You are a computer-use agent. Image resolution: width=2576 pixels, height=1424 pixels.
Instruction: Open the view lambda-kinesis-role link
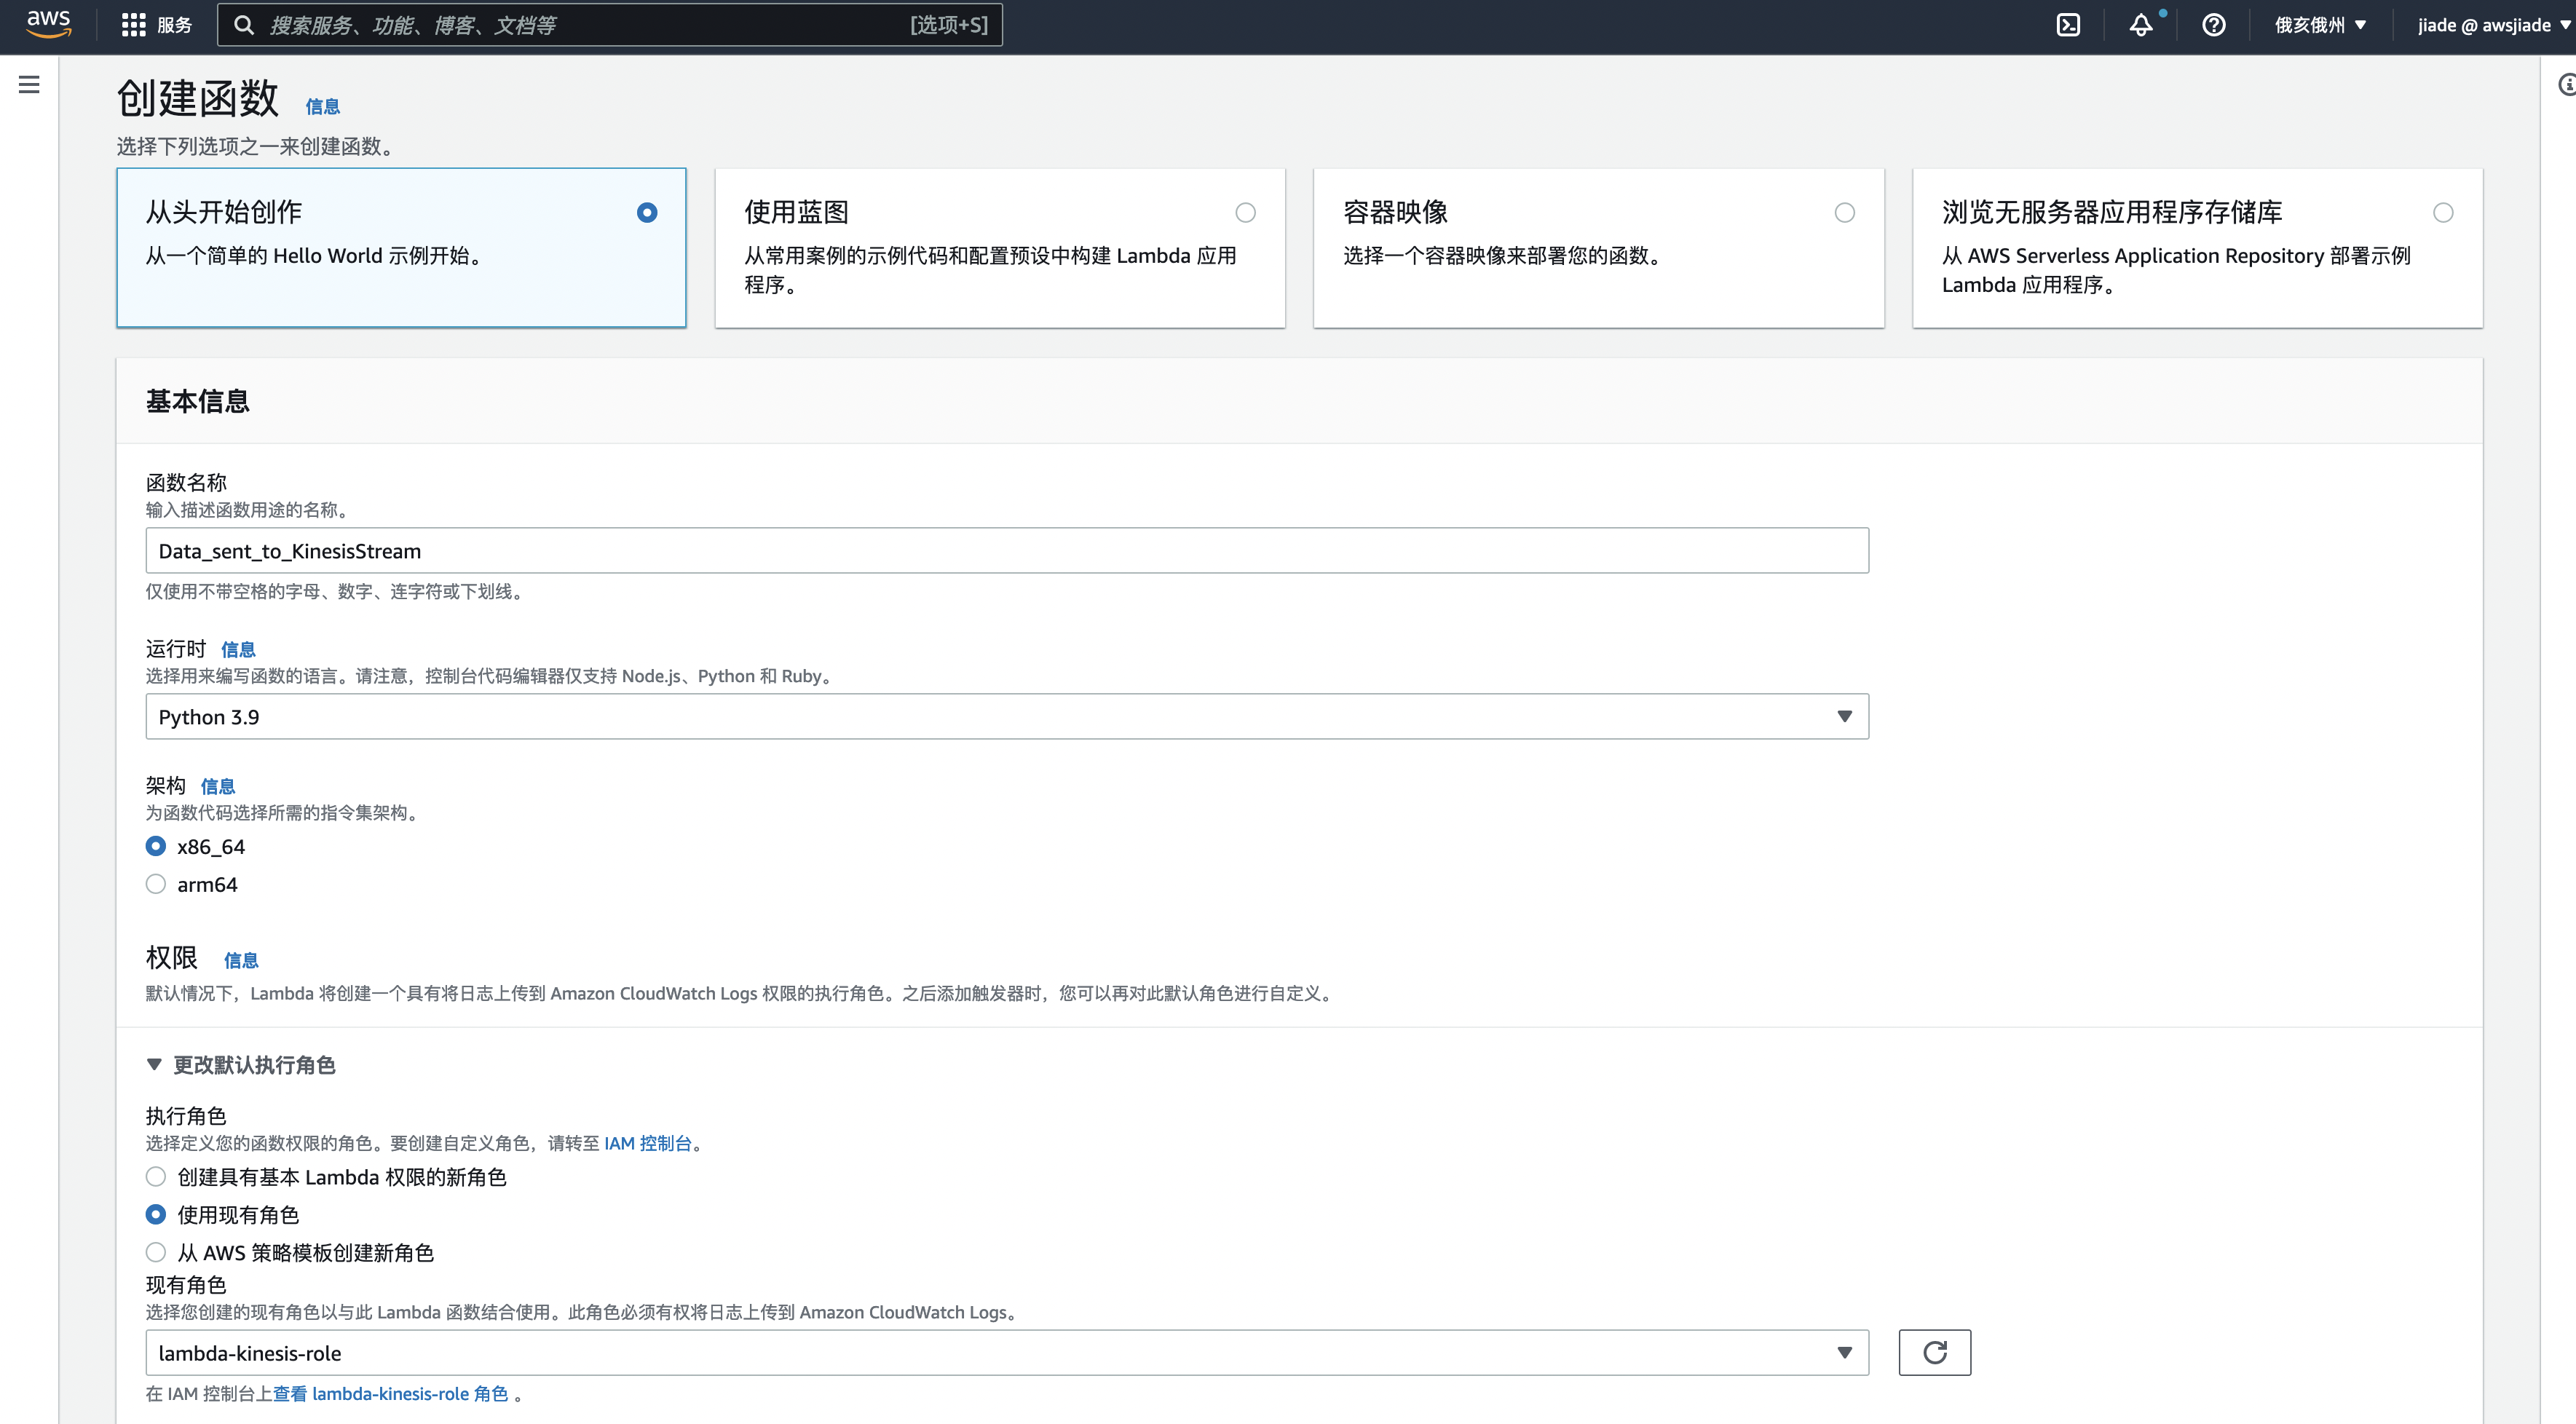click(390, 1394)
